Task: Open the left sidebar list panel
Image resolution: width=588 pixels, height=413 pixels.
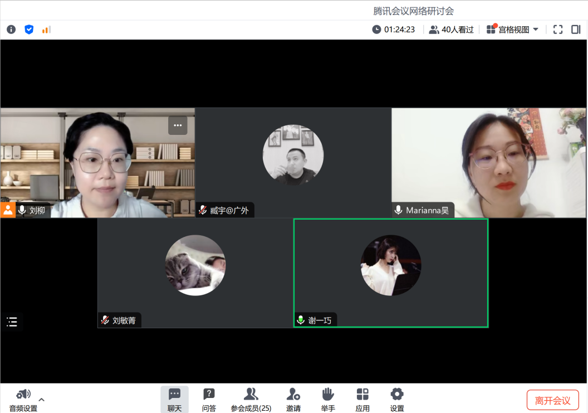Action: (x=12, y=322)
